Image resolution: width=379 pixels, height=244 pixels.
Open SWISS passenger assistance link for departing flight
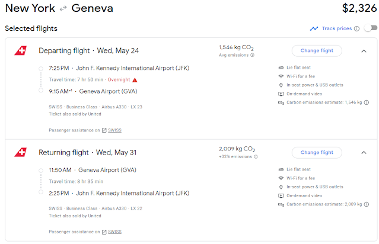click(x=114, y=130)
